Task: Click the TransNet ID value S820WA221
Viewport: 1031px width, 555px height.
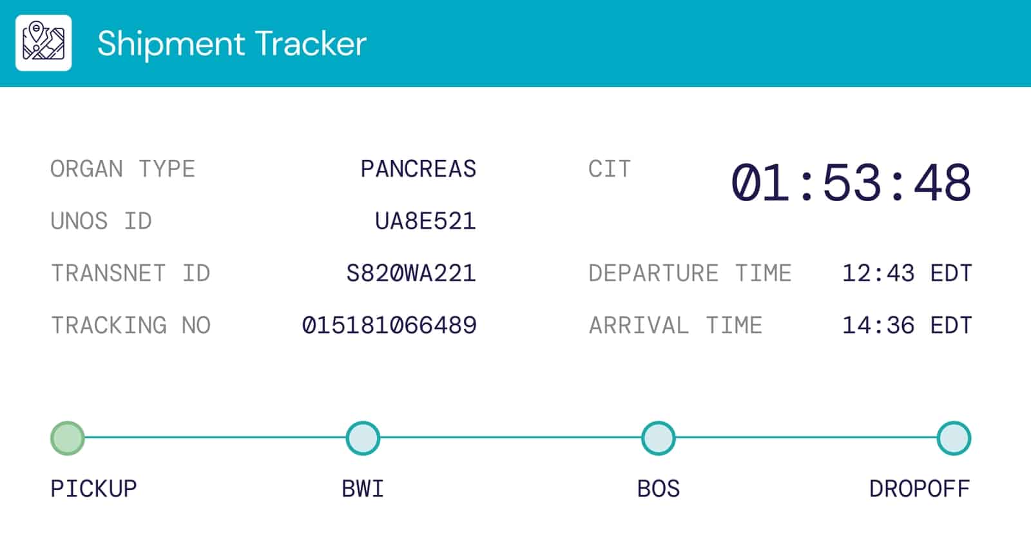Action: (411, 273)
